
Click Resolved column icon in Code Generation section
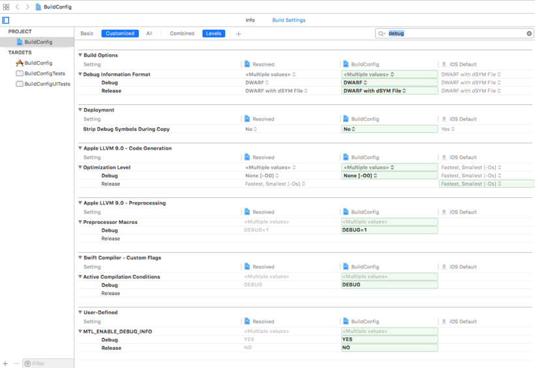[x=247, y=157]
